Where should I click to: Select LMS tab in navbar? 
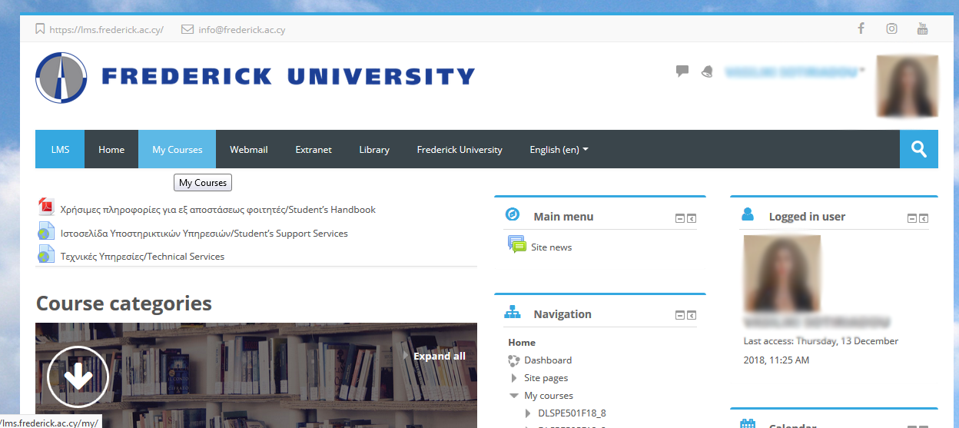[x=60, y=149]
